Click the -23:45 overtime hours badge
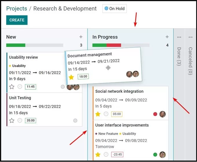The image size is (197, 162). click(117, 155)
